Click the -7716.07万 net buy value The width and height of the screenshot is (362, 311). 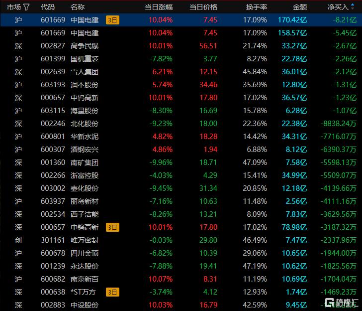[x=338, y=137]
